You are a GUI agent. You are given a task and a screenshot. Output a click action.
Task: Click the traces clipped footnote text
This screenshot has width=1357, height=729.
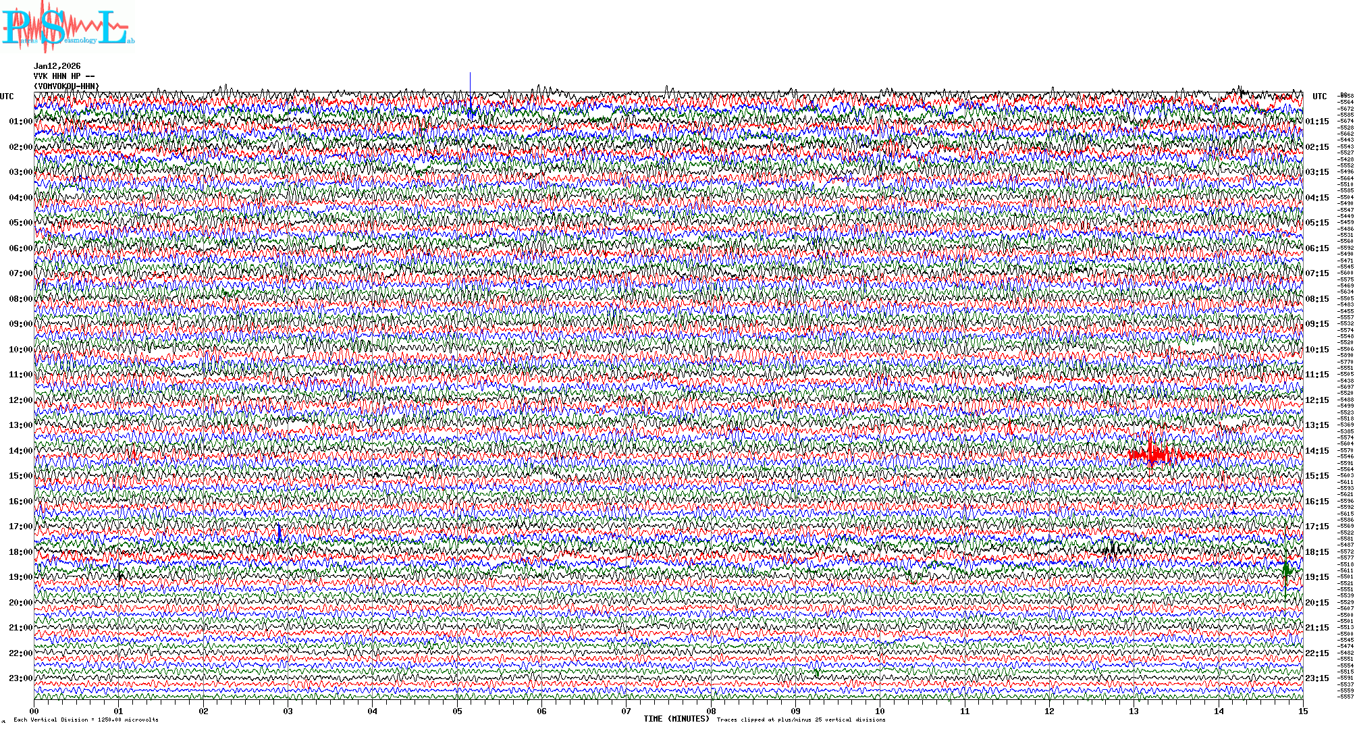(801, 720)
